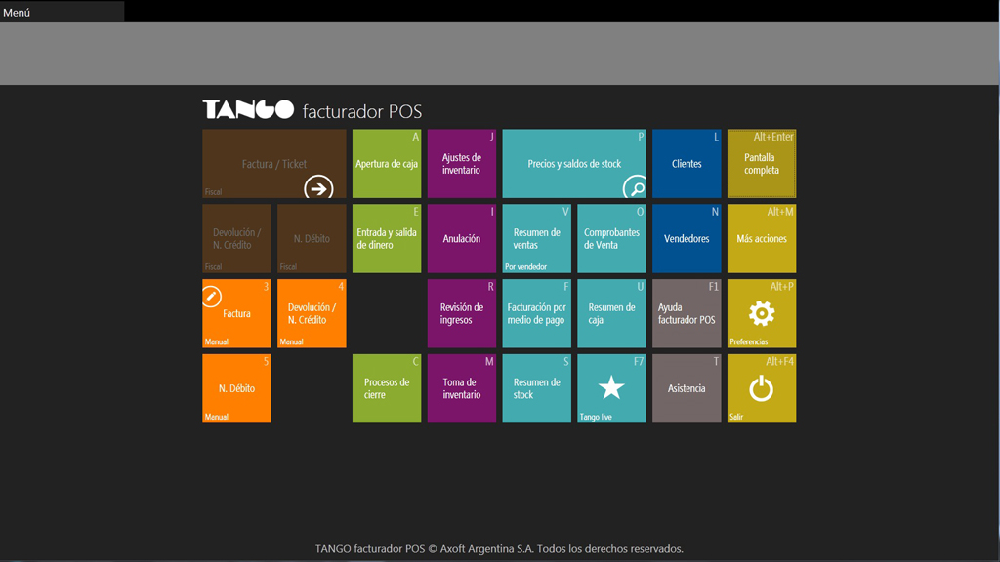The height and width of the screenshot is (562, 1000).
Task: Click the 'facturador POS' heading text
Action: pos(362,111)
